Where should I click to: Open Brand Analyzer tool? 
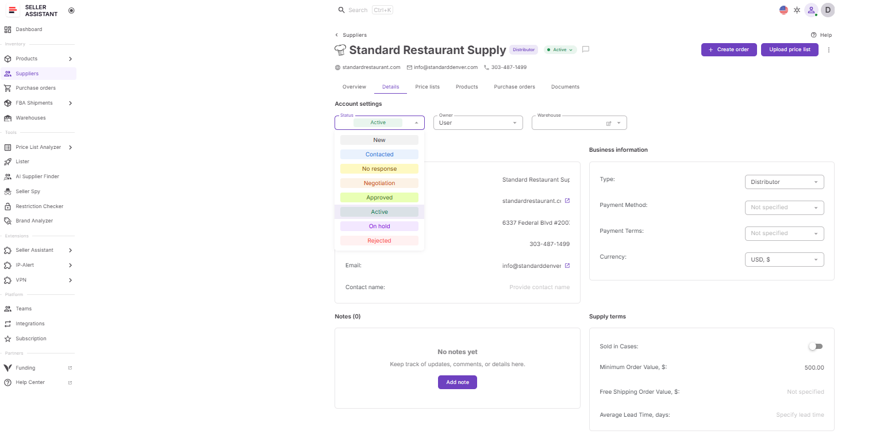tap(38, 221)
